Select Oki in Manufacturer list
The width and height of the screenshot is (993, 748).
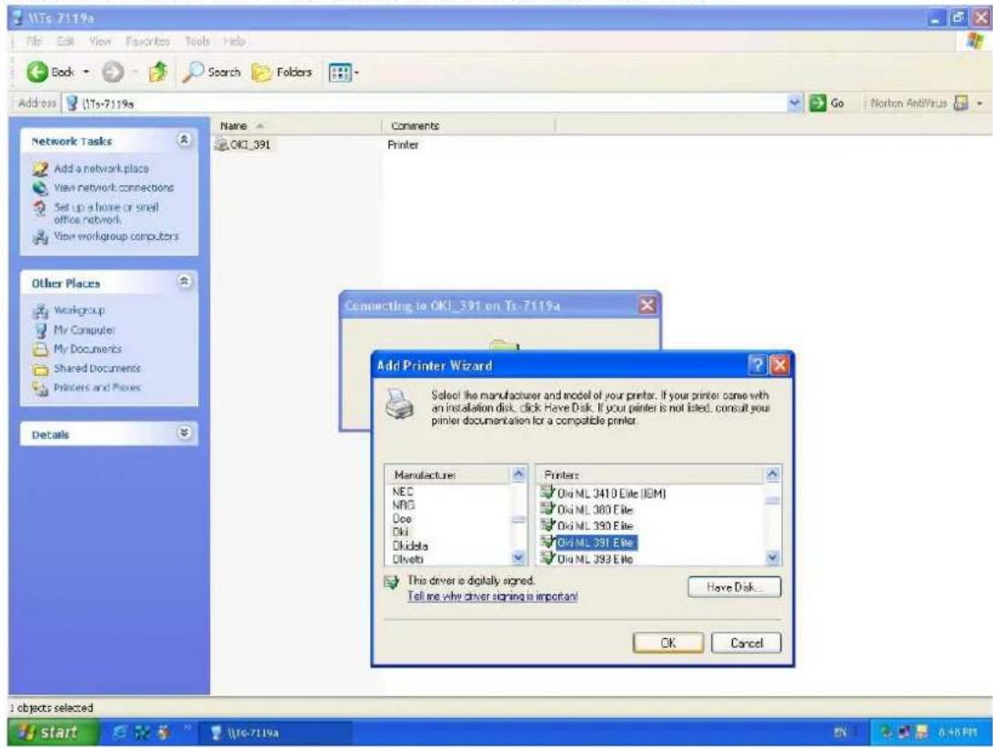point(400,532)
